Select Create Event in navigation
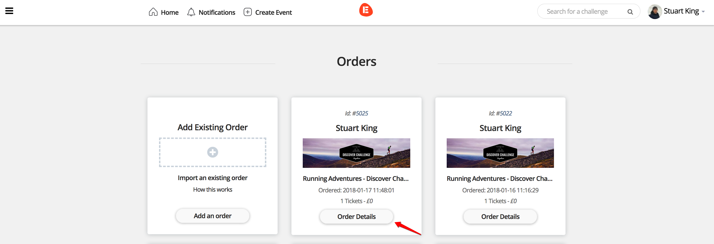 pyautogui.click(x=273, y=13)
